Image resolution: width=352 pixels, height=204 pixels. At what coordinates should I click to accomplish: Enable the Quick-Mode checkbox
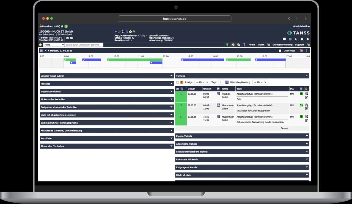point(280,51)
